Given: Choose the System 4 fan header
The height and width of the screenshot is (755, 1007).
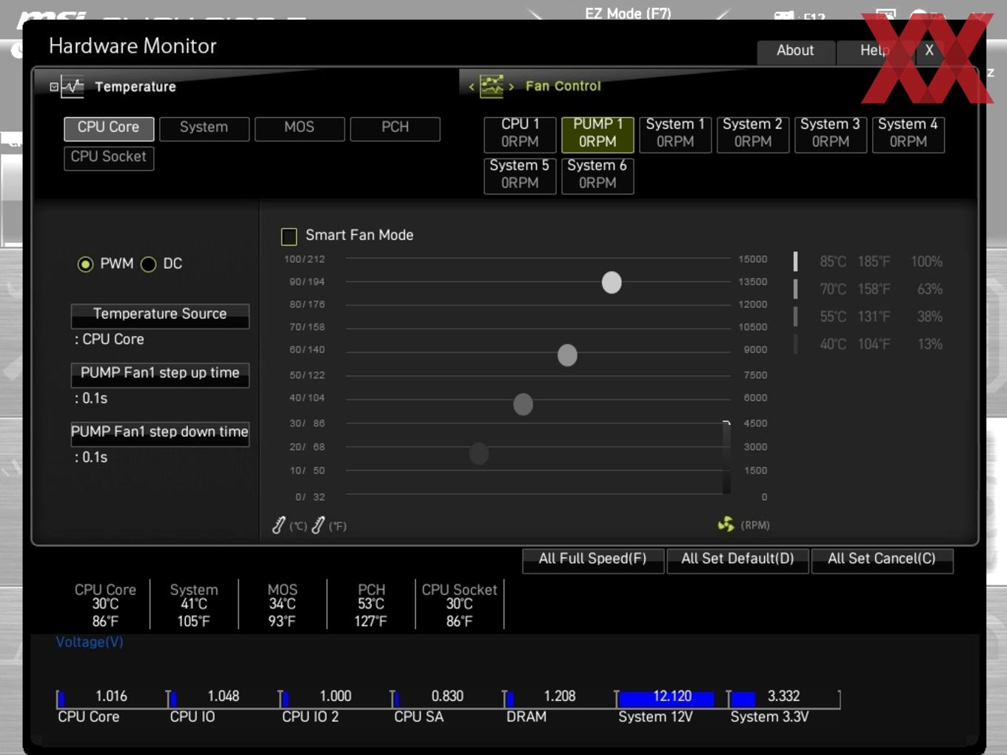Looking at the screenshot, I should pyautogui.click(x=909, y=134).
